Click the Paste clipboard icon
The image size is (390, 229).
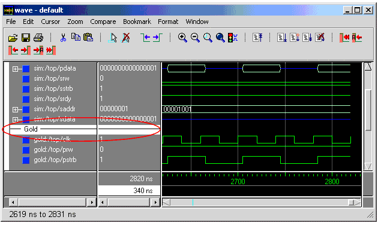(88, 38)
